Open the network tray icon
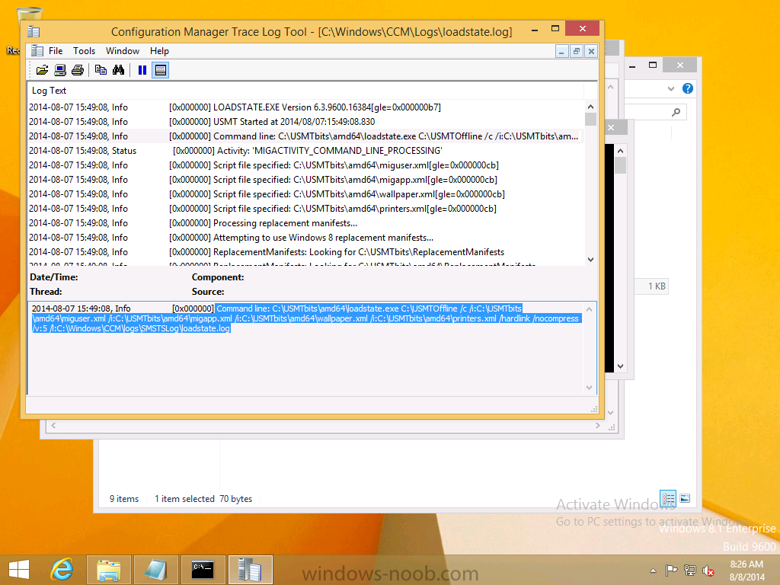 [x=690, y=571]
